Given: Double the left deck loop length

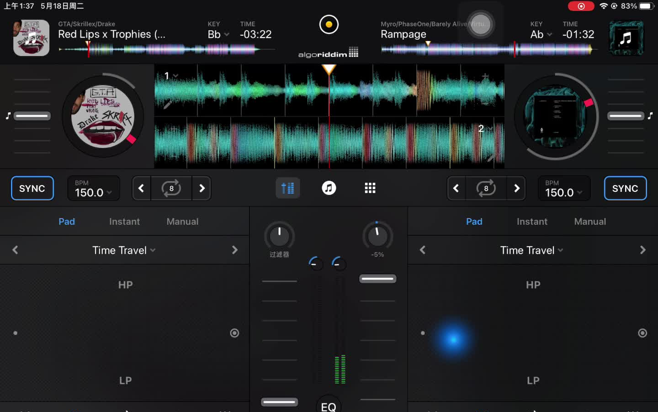Looking at the screenshot, I should click(202, 188).
